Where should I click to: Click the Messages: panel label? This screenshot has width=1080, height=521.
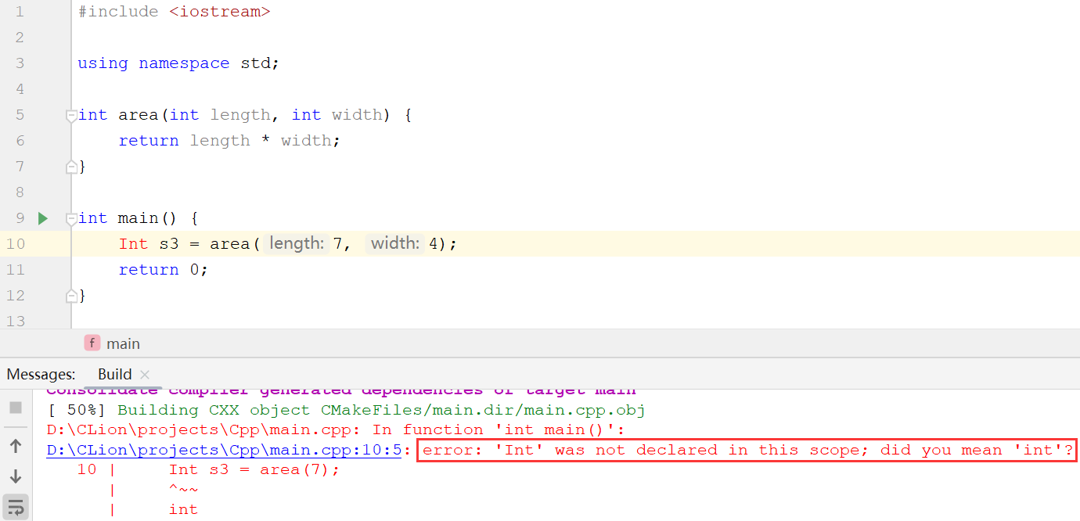[x=41, y=375]
